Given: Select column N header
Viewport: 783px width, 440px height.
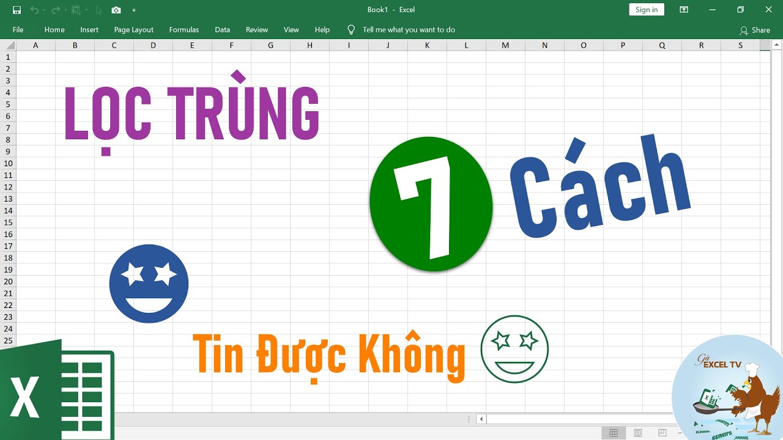Looking at the screenshot, I should pyautogui.click(x=544, y=45).
